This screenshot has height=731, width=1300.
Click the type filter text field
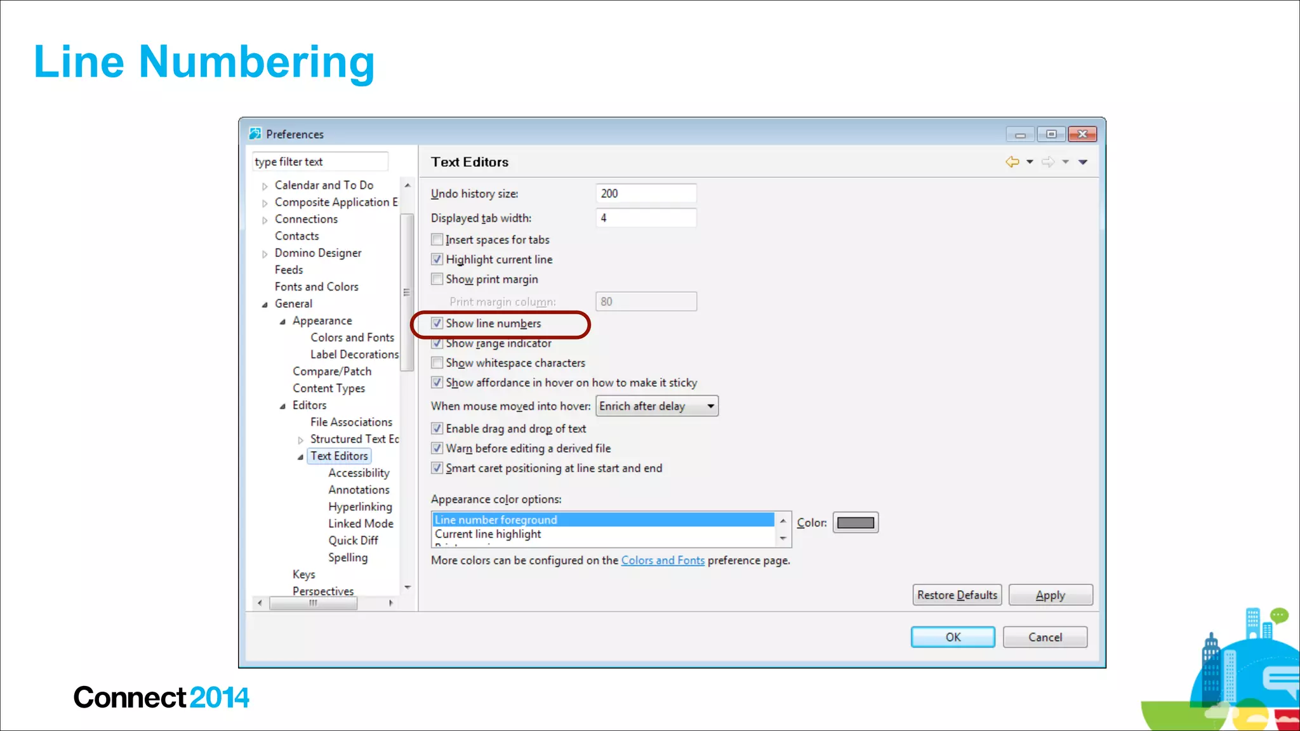319,162
